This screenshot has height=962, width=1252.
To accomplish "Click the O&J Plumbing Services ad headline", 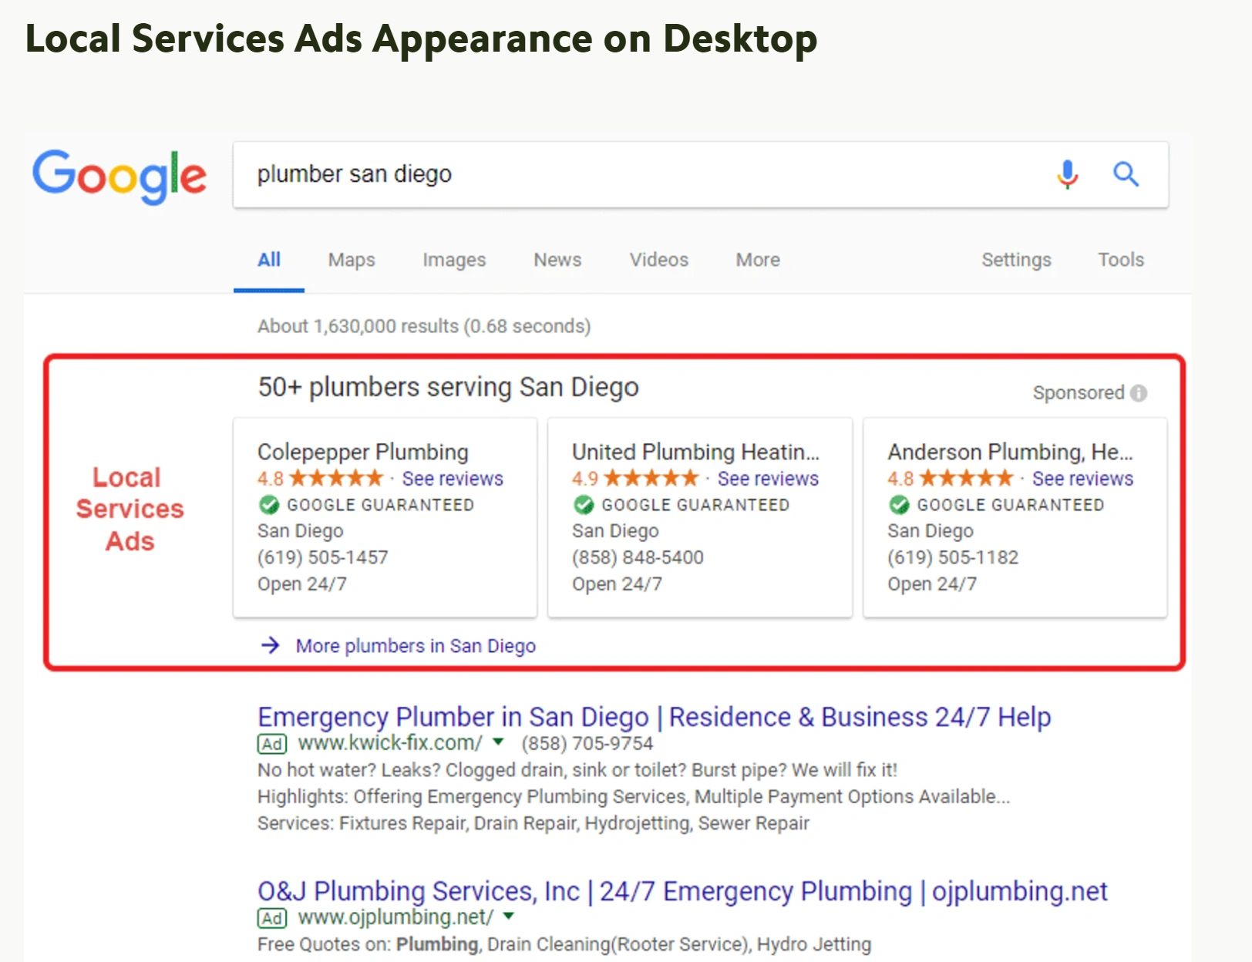I will point(682,891).
